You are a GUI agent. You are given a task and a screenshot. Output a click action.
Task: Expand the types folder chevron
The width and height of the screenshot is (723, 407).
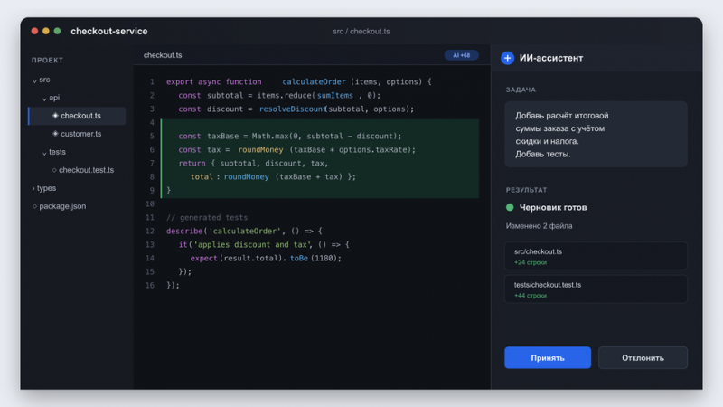(33, 188)
